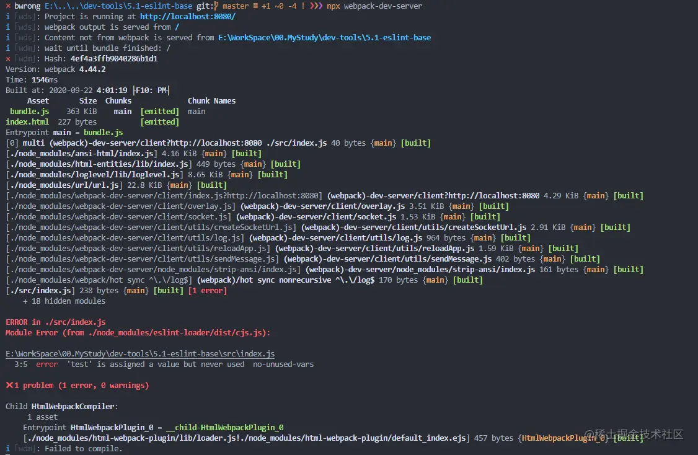Image resolution: width=698 pixels, height=455 pixels.
Task: Click the 'Asset' column header
Action: pos(38,100)
